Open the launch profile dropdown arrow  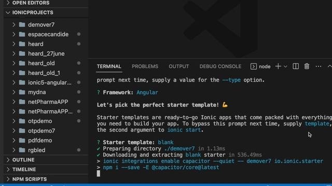click(285, 67)
